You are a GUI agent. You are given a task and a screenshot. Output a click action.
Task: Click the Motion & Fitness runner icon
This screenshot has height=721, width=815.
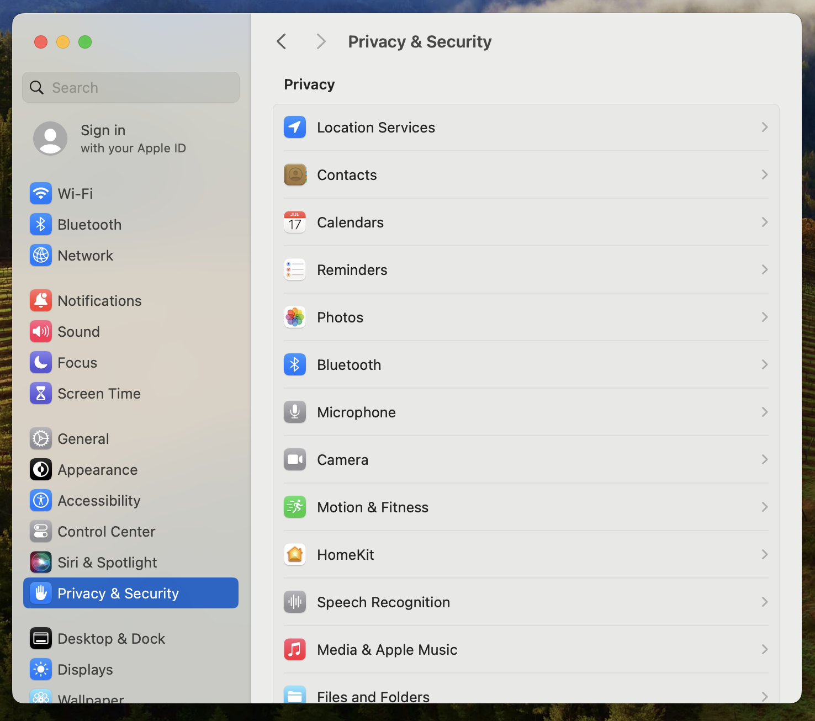295,507
